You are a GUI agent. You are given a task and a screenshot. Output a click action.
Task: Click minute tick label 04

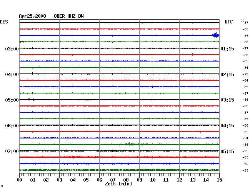coord(73,180)
